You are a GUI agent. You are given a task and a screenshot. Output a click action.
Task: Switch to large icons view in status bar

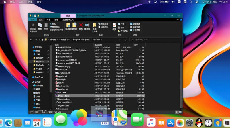(181, 113)
